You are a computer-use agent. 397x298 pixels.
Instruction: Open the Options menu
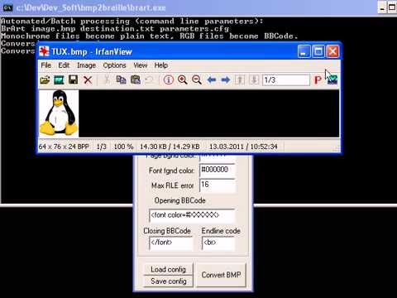(114, 65)
